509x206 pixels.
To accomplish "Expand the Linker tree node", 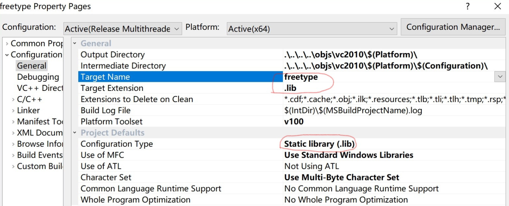I will [x=13, y=111].
